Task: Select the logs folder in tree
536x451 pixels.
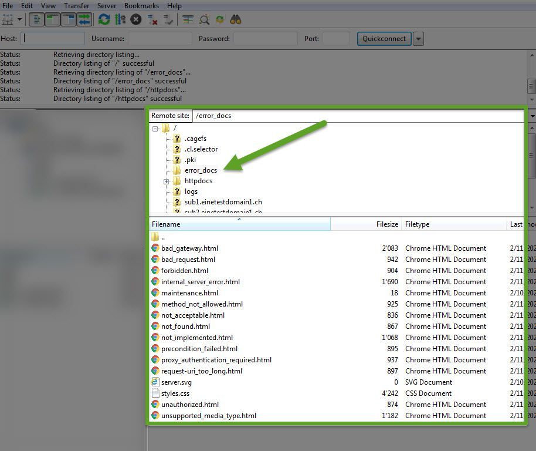Action: [x=191, y=191]
